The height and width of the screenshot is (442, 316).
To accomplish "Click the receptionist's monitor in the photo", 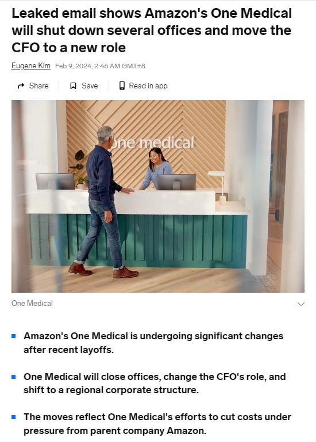I will [176, 182].
